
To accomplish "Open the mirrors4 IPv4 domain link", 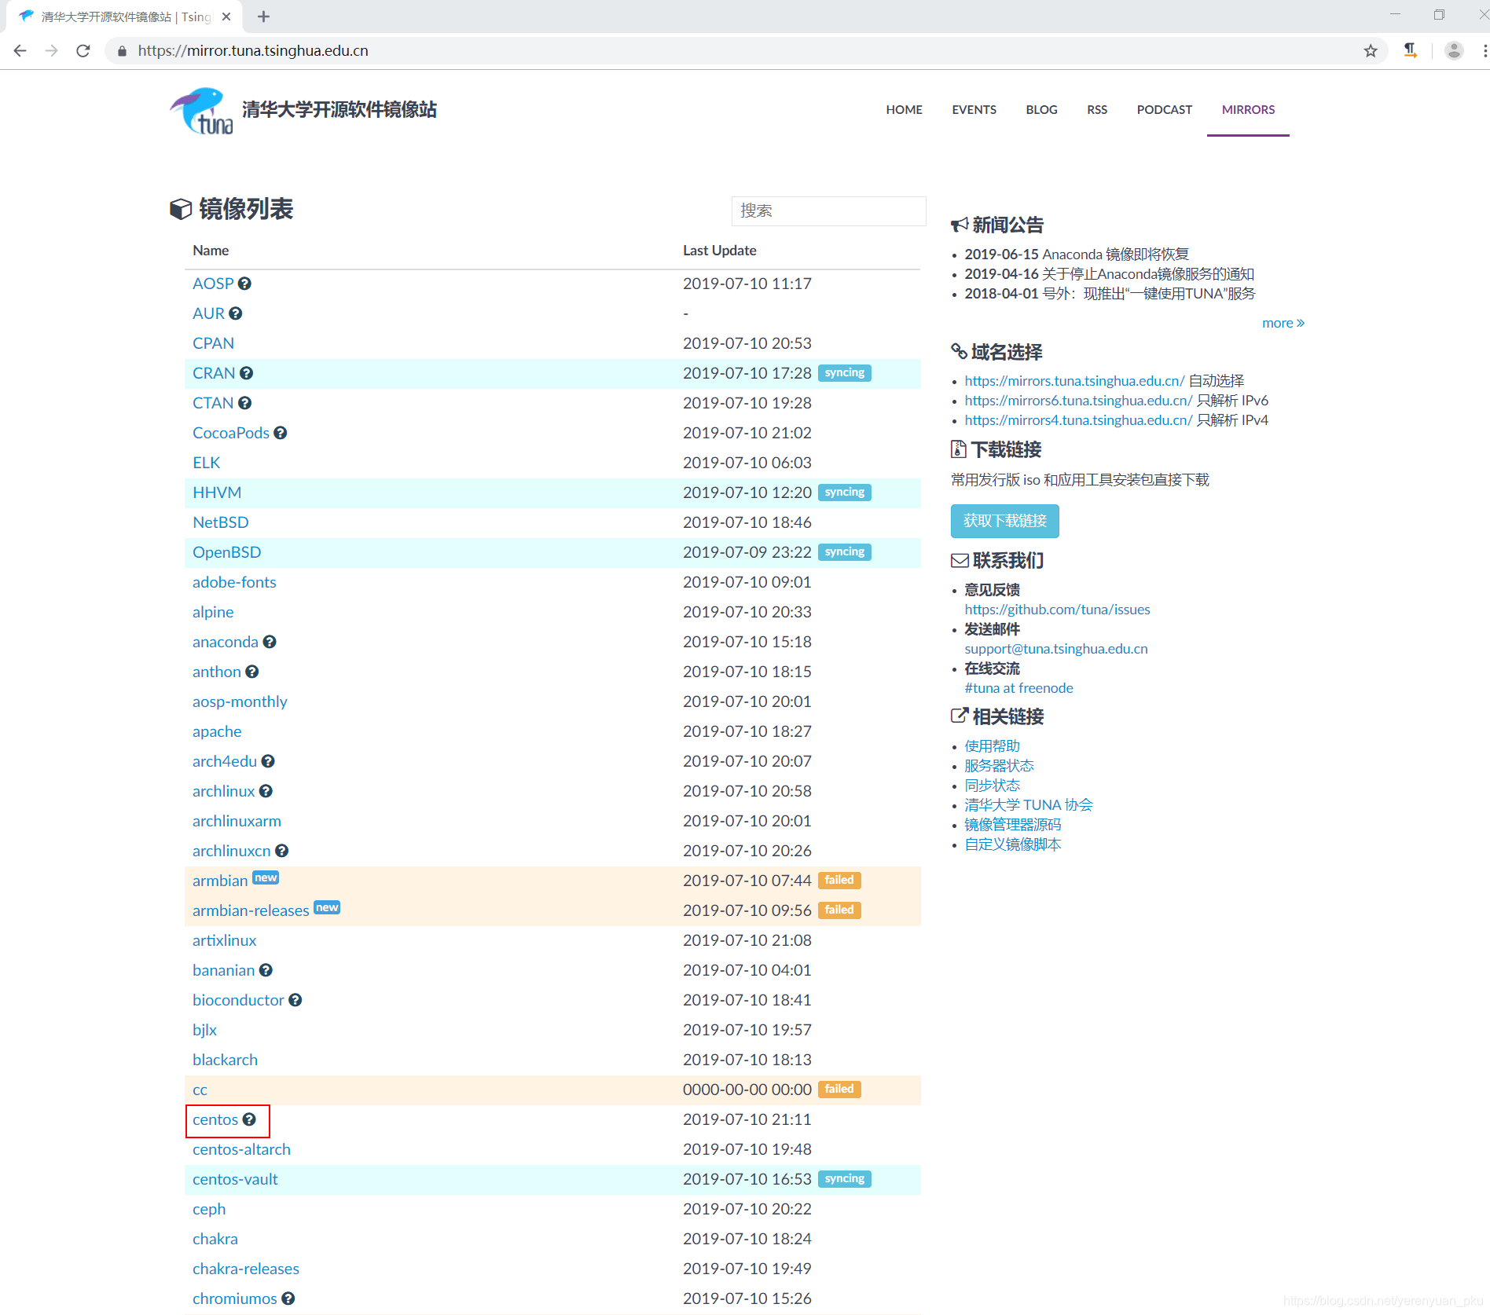I will 1078,420.
